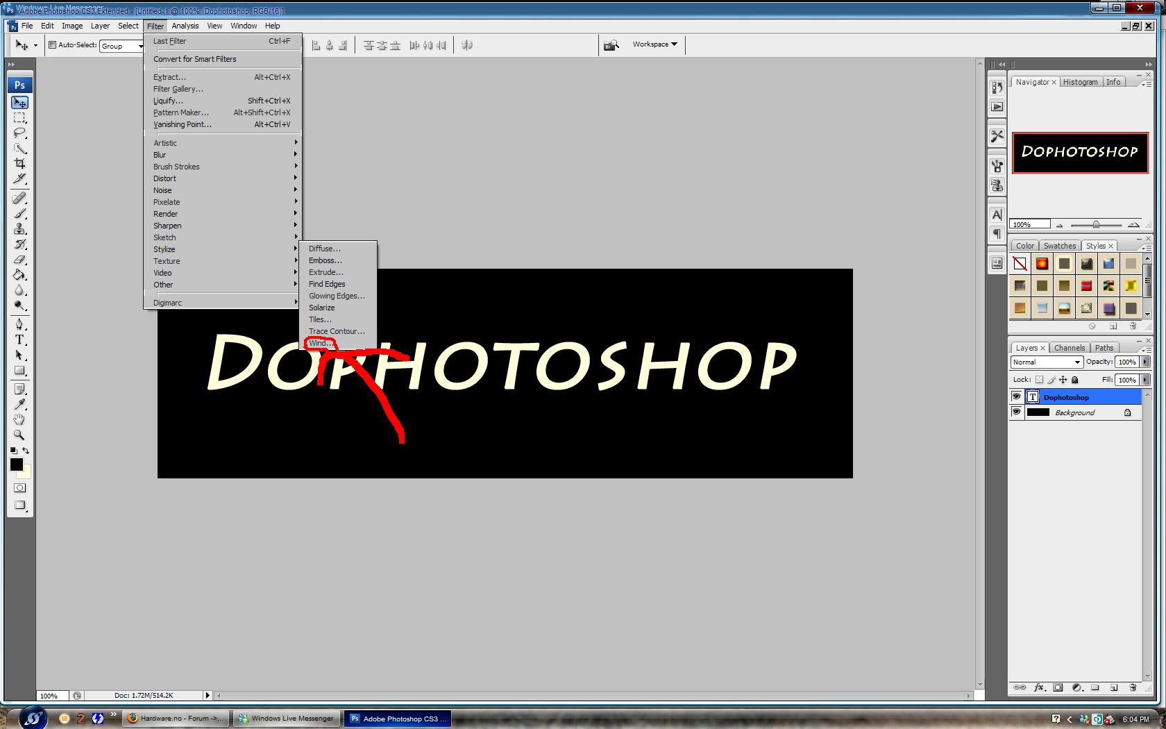Screen dimensions: 1166x729
Task: Open Paragraph panel icon in dock
Action: click(x=997, y=234)
